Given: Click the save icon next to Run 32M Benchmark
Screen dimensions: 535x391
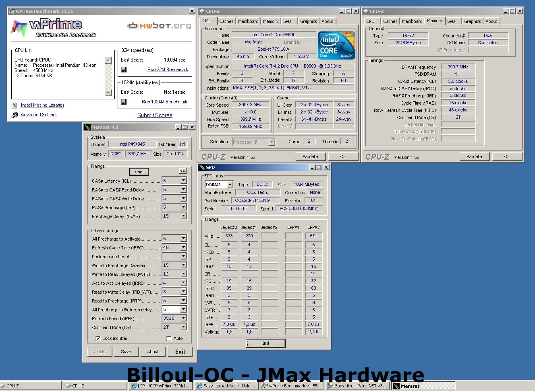Looking at the screenshot, I should [x=124, y=70].
